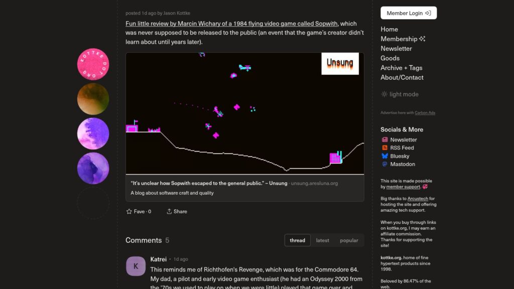
Task: Open the Bluesky social link
Action: pos(400,156)
